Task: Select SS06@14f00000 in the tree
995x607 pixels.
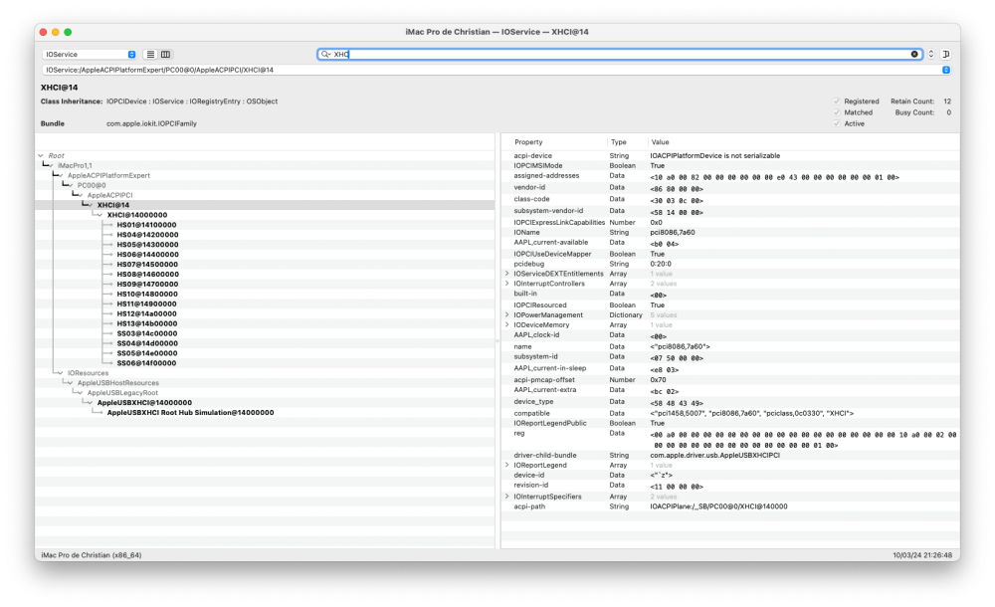Action: 146,363
